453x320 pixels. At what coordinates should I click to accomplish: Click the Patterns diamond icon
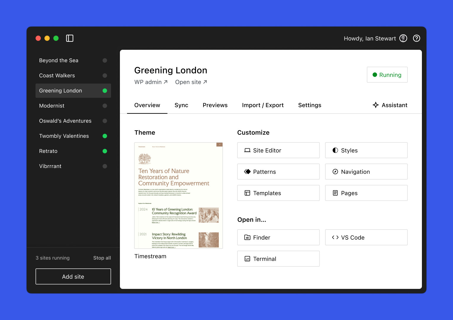click(x=247, y=172)
